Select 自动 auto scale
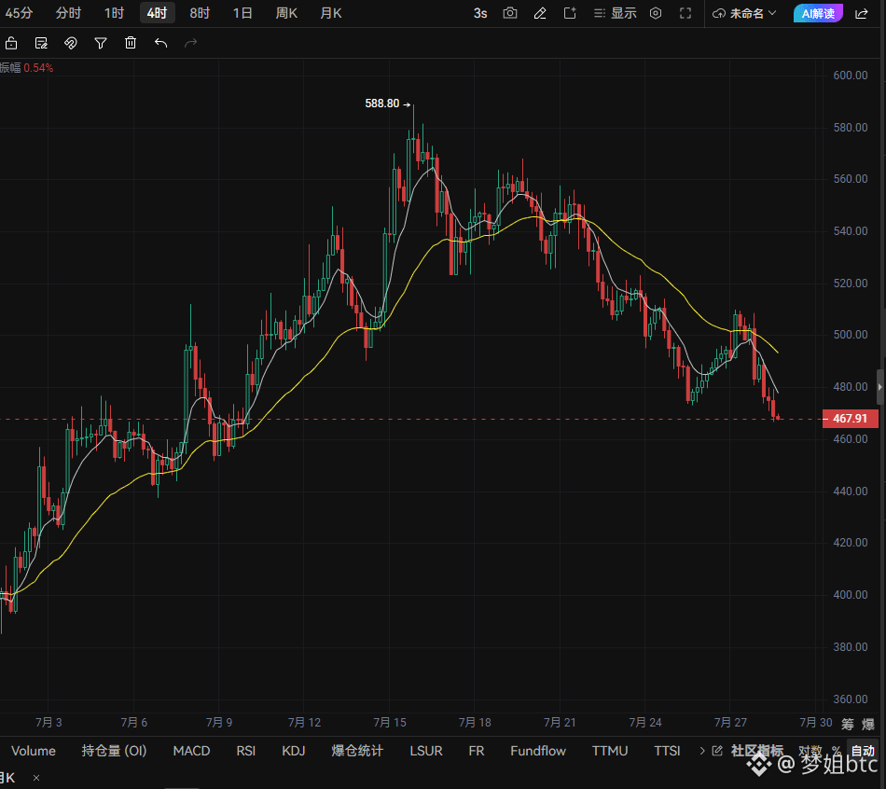This screenshot has height=789, width=886. point(864,751)
